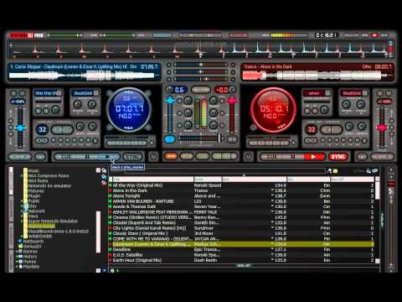Sync the left deck tempo
The height and width of the screenshot is (302, 402).
(x=133, y=157)
